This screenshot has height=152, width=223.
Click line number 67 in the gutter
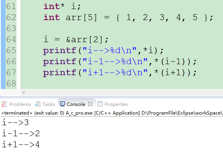coord(11,72)
